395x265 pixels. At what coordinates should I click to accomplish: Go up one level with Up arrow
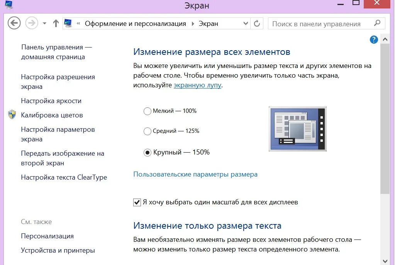[x=56, y=24]
